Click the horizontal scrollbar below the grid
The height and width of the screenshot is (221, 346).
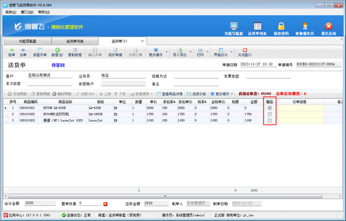(165, 196)
